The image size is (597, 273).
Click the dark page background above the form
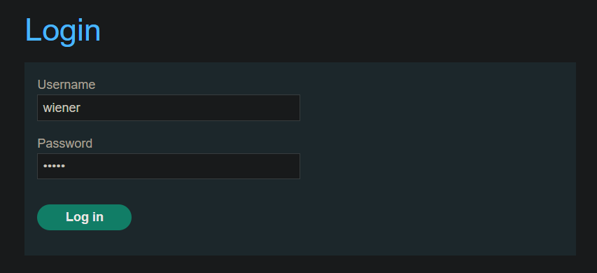343,31
